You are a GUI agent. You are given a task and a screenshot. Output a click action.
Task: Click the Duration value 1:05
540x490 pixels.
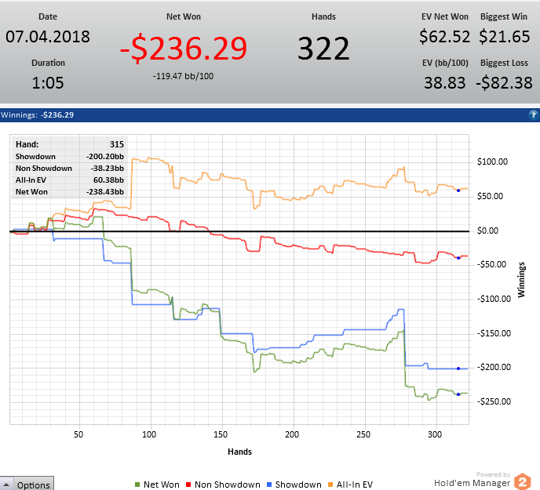tap(48, 83)
